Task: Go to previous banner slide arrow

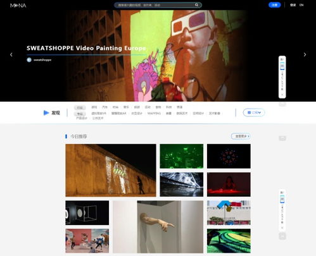Action: point(11,55)
